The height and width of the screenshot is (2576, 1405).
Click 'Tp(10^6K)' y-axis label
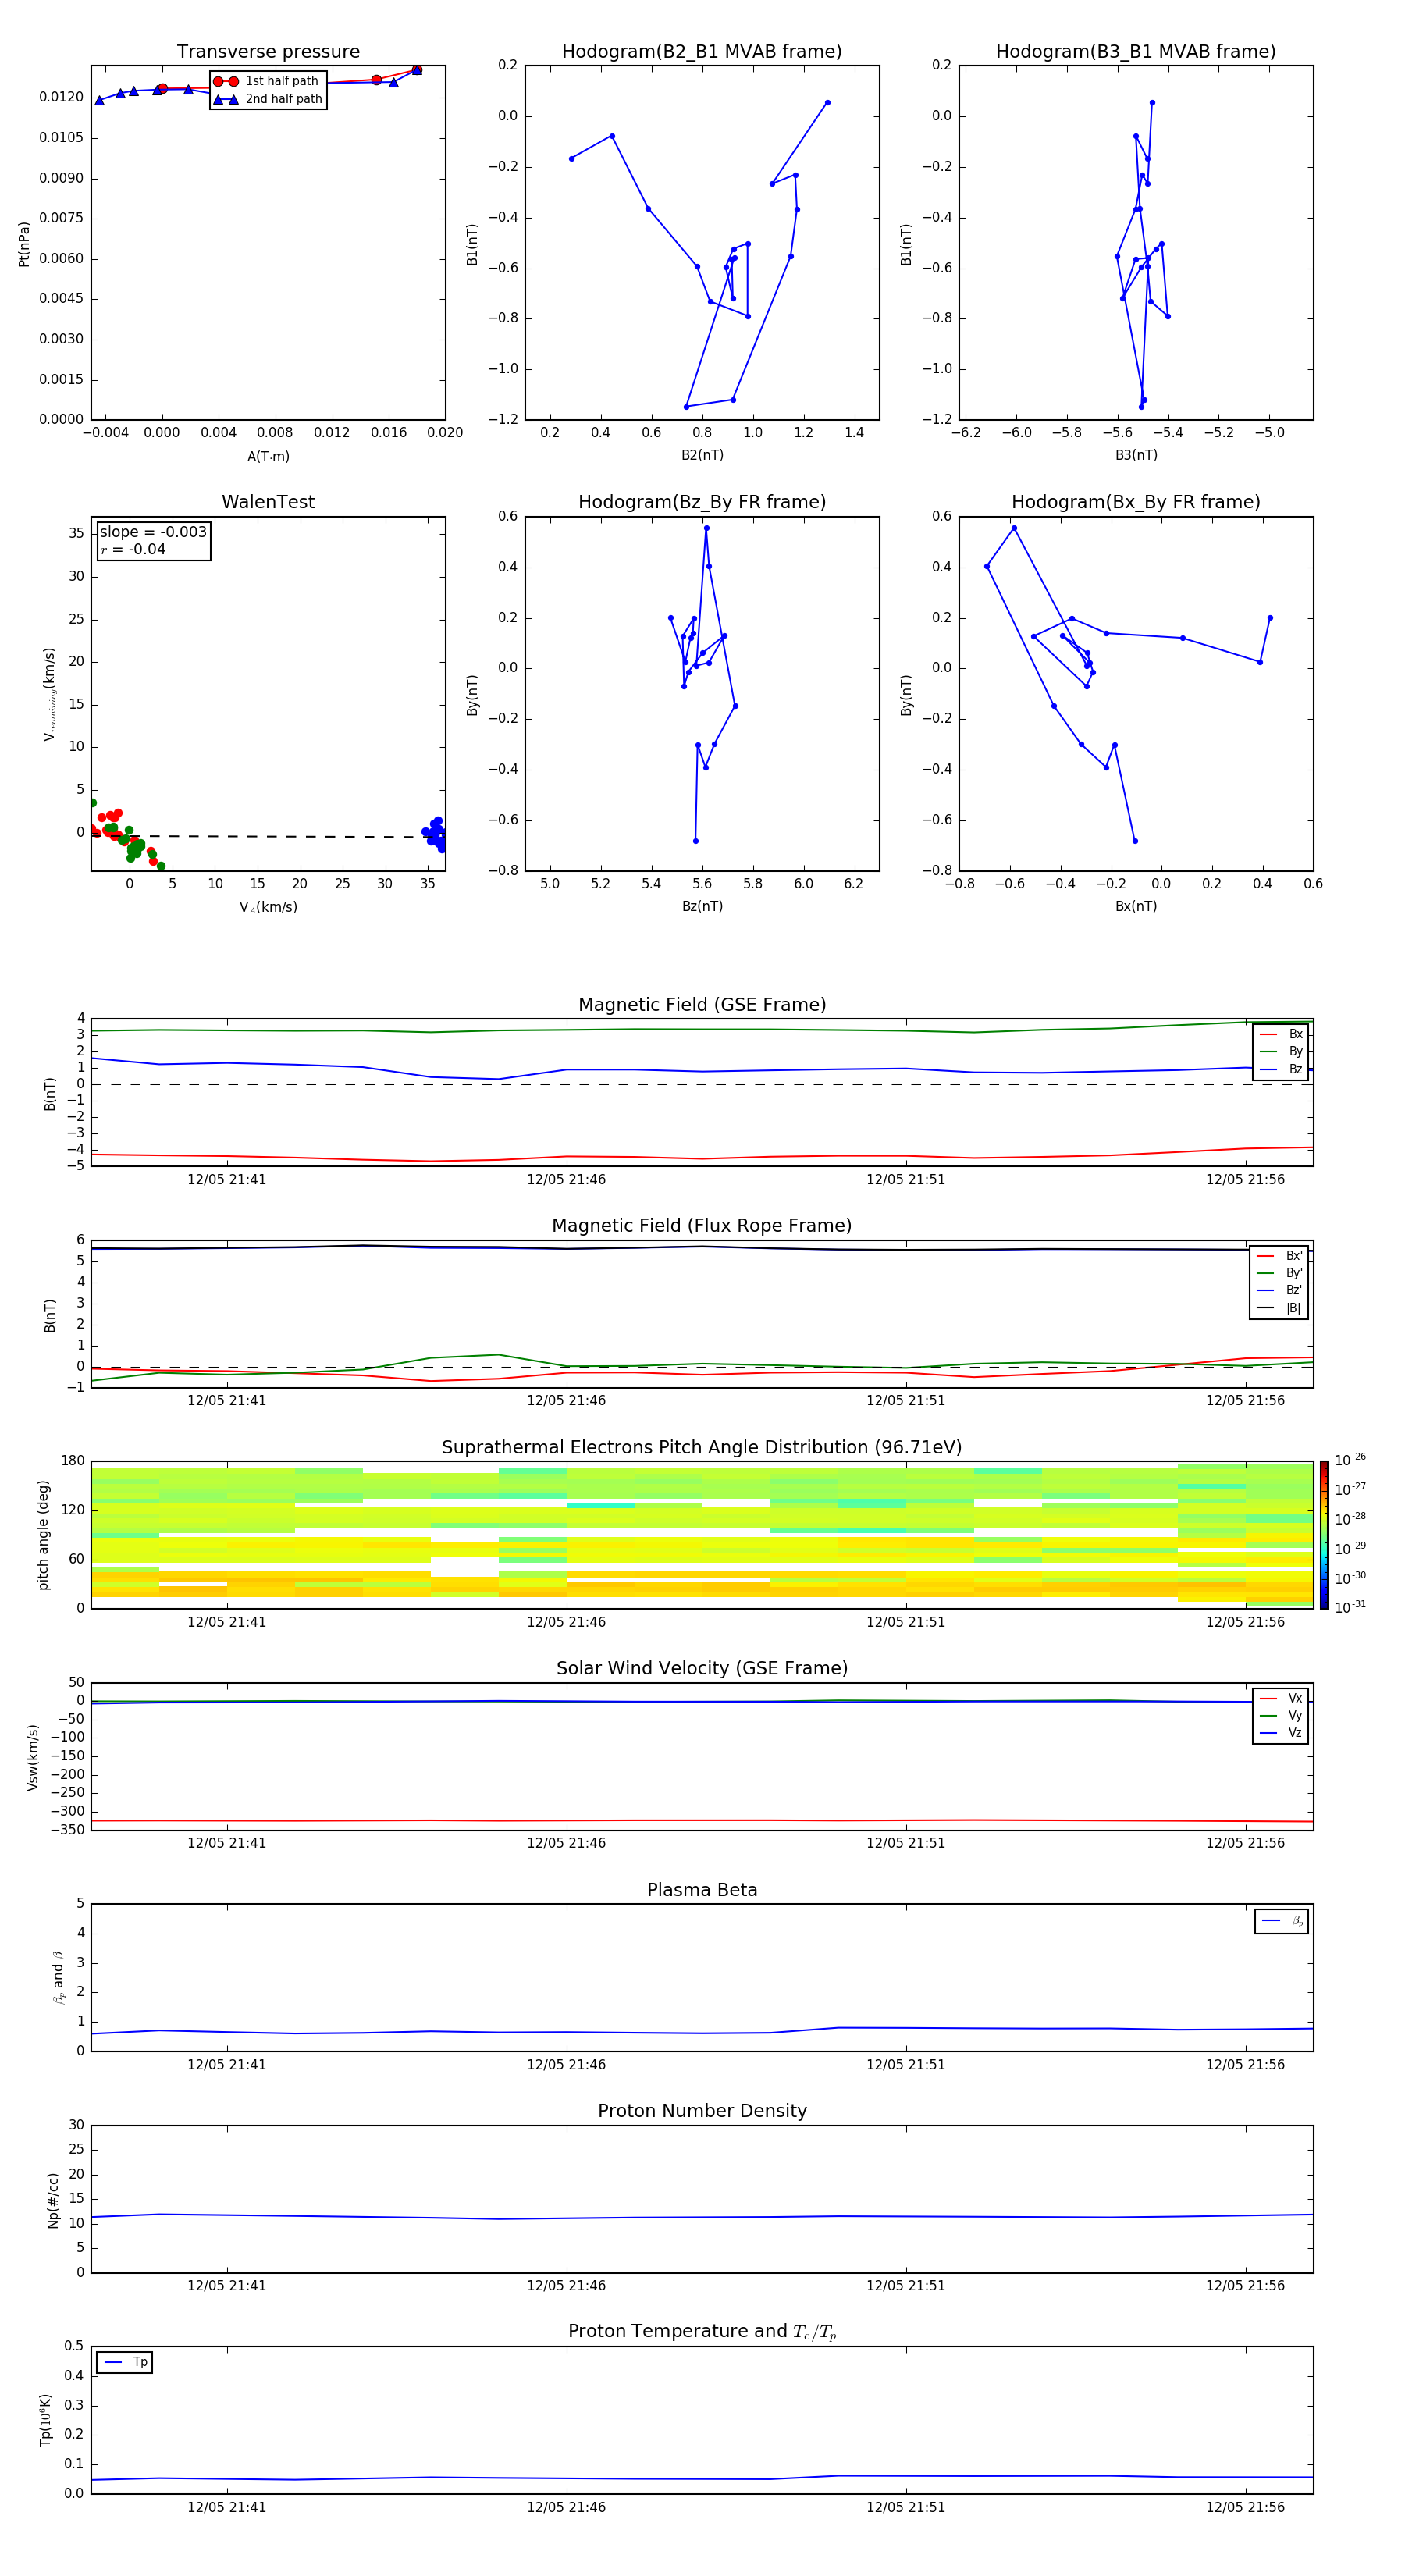coord(45,2420)
